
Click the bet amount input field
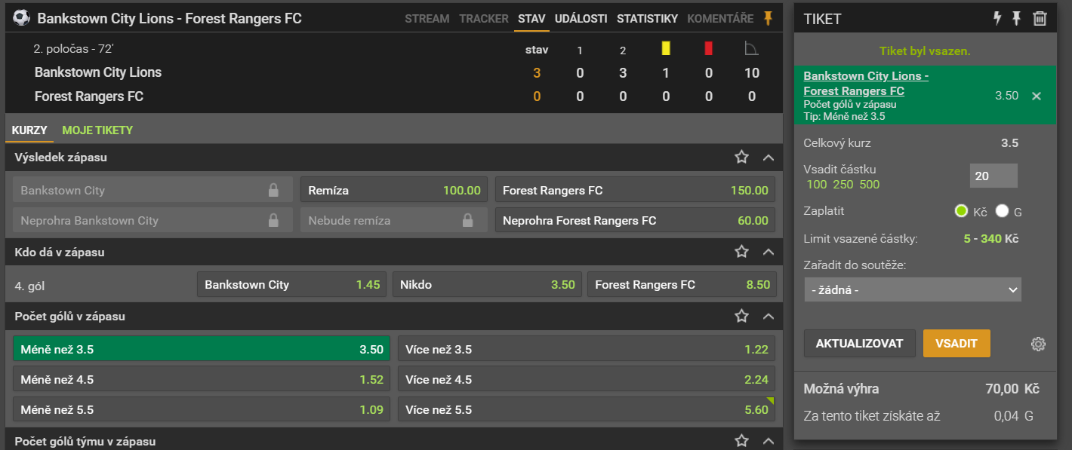click(993, 176)
